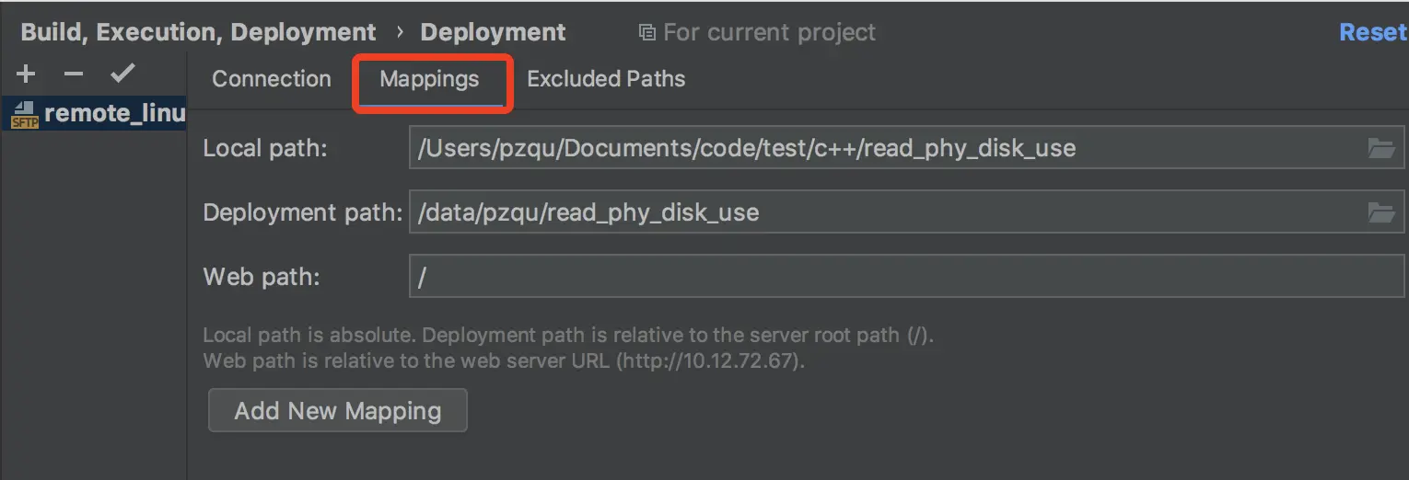Click into the Deployment path field
The height and width of the screenshot is (480, 1409).
coord(884,212)
